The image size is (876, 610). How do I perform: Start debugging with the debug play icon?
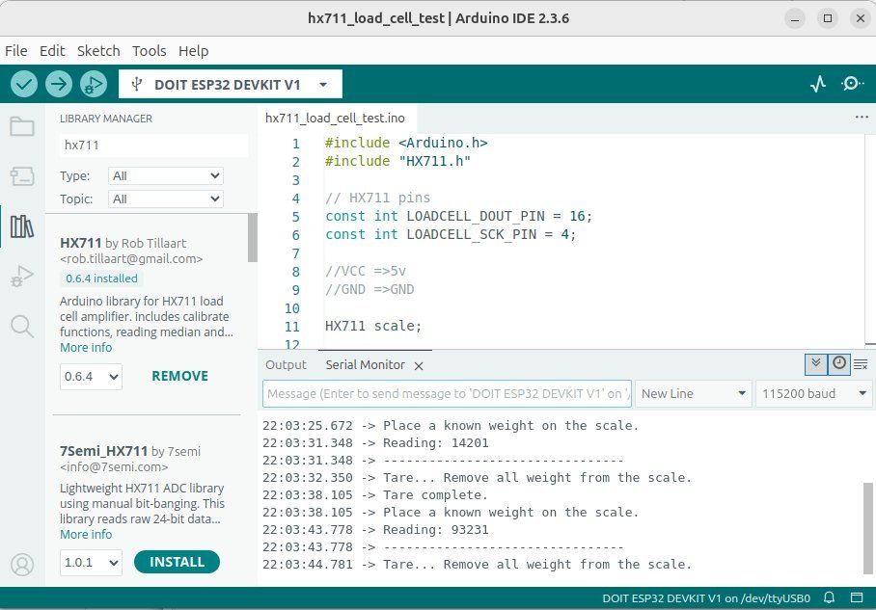tap(94, 84)
